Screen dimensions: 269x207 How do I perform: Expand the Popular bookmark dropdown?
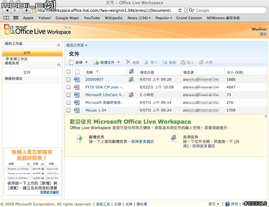171,18
